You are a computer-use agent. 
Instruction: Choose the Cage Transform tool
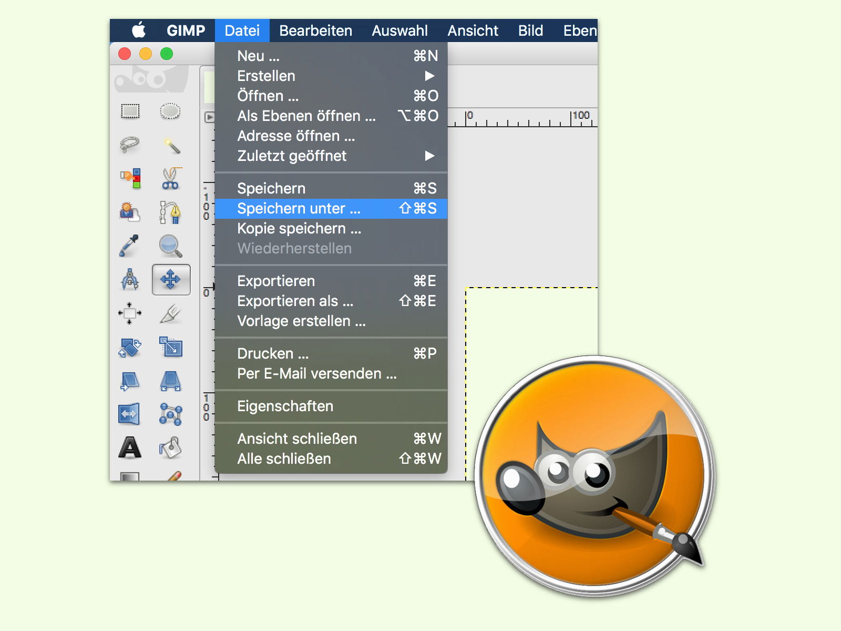(x=171, y=414)
